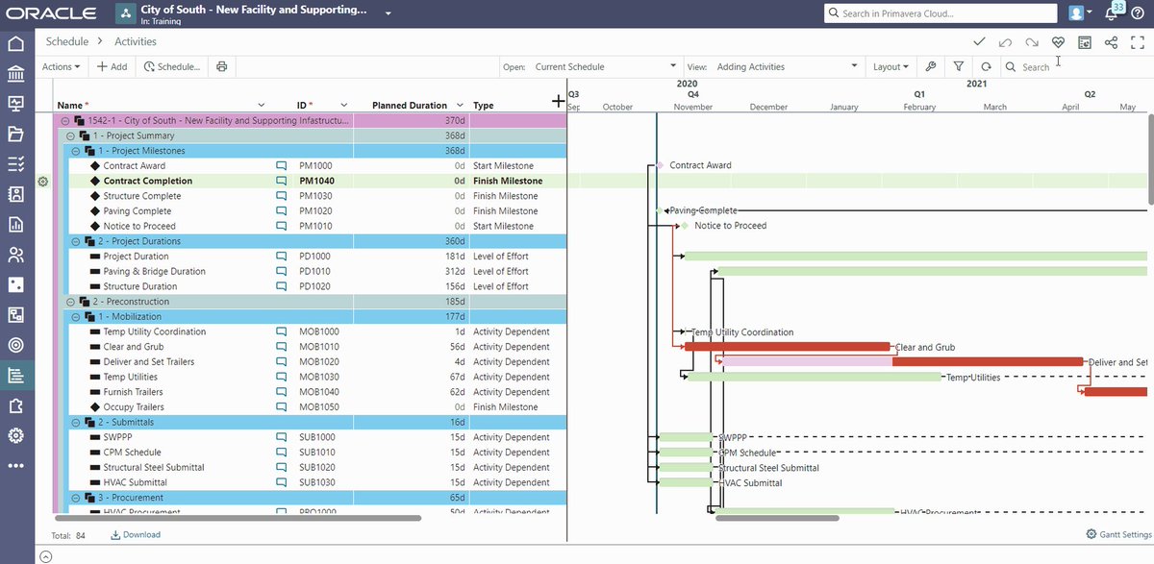Image resolution: width=1154 pixels, height=564 pixels.
Task: Open ID column header dropdown
Action: coord(344,105)
